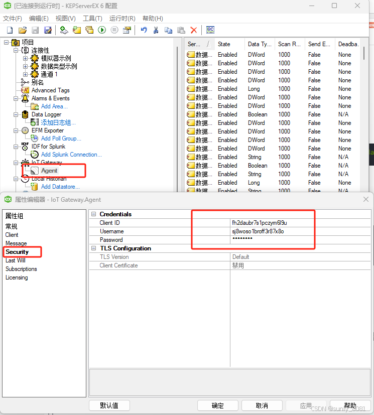The width and height of the screenshot is (374, 415).
Task: Click the Stop runtime toolbar icon
Action: click(x=114, y=30)
